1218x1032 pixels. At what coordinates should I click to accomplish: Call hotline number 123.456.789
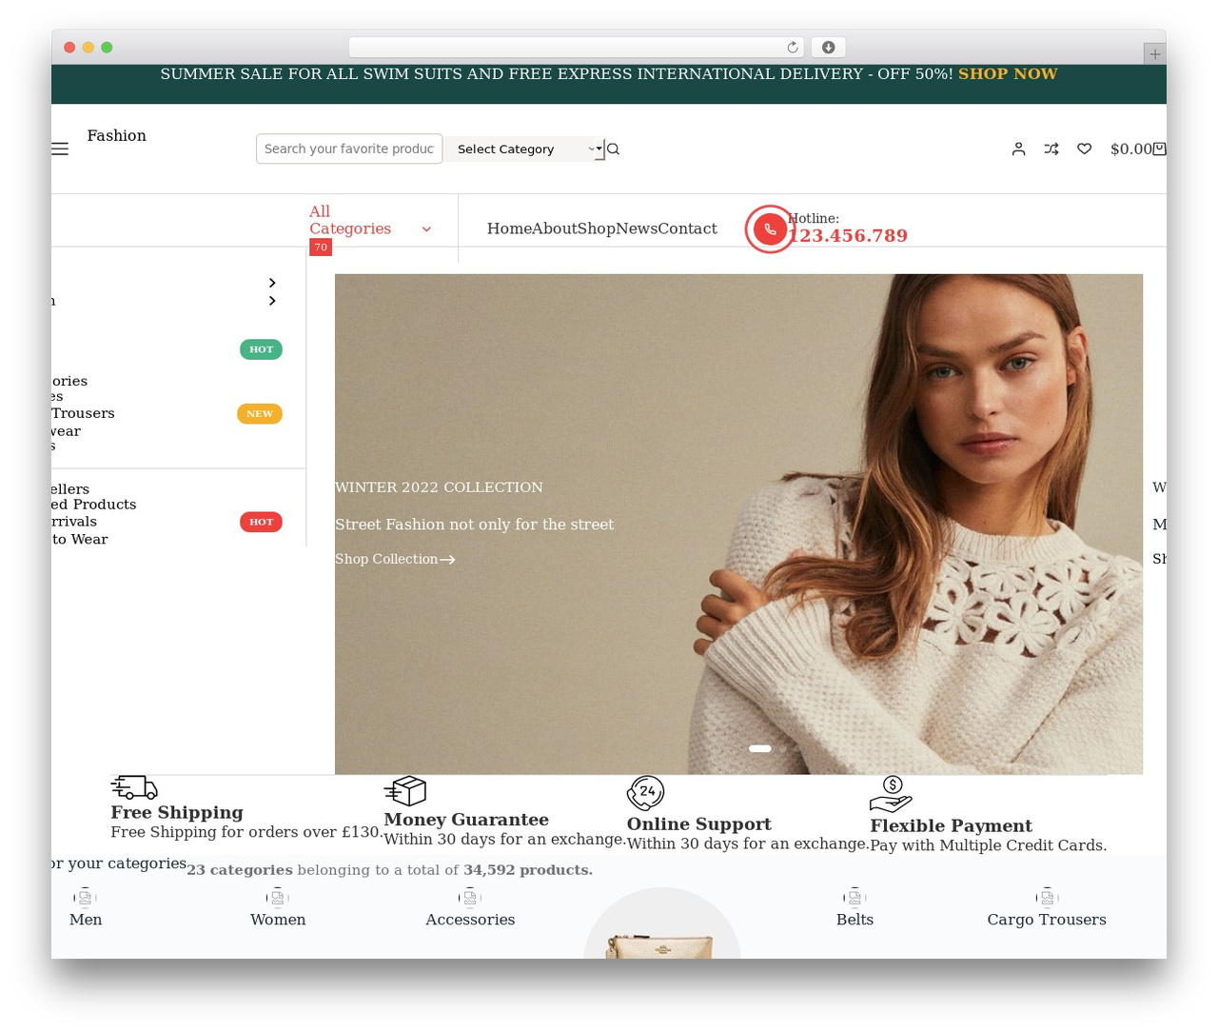(x=848, y=235)
